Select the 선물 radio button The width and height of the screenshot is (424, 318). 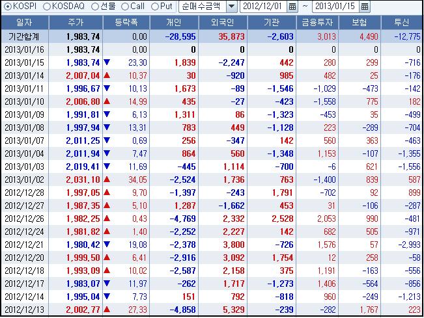tap(95, 7)
